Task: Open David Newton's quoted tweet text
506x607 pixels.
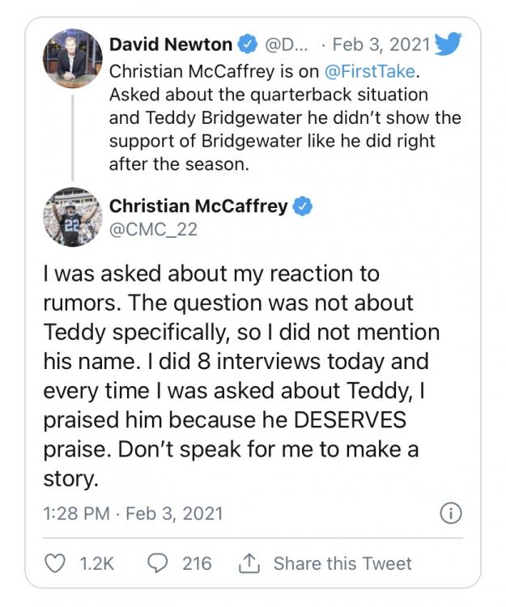Action: [283, 117]
